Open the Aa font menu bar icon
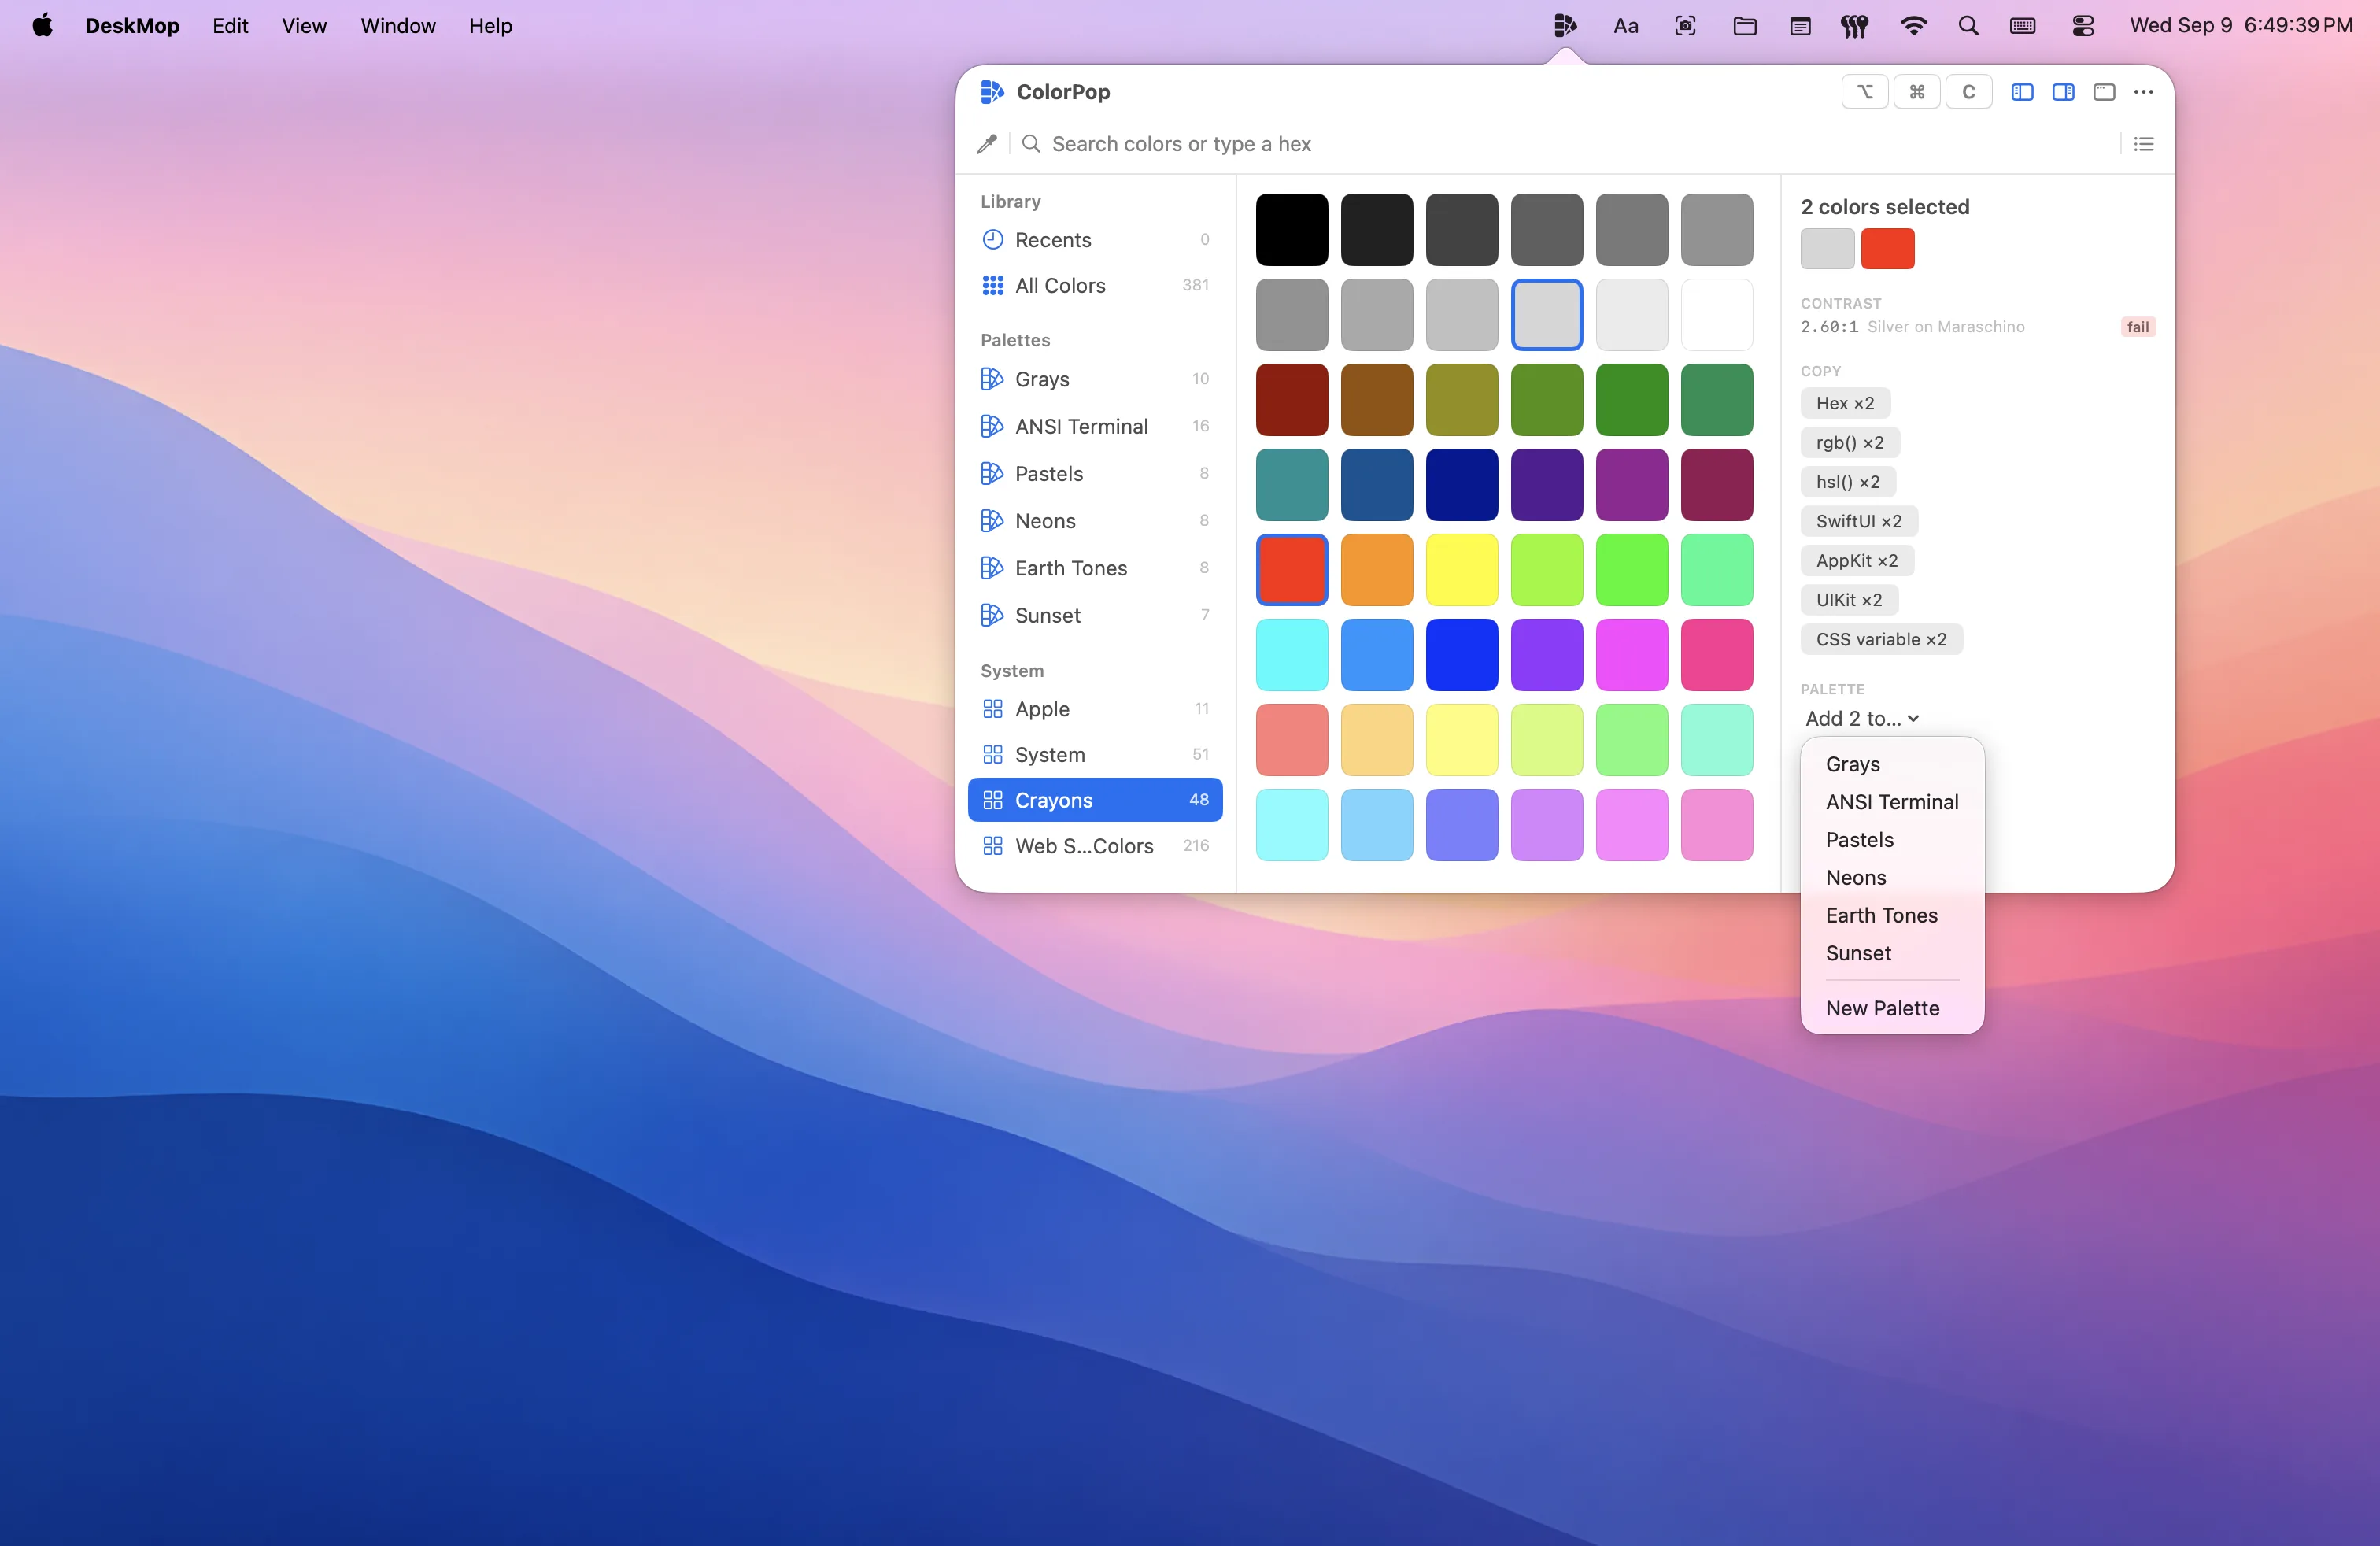This screenshot has width=2380, height=1546. point(1626,25)
